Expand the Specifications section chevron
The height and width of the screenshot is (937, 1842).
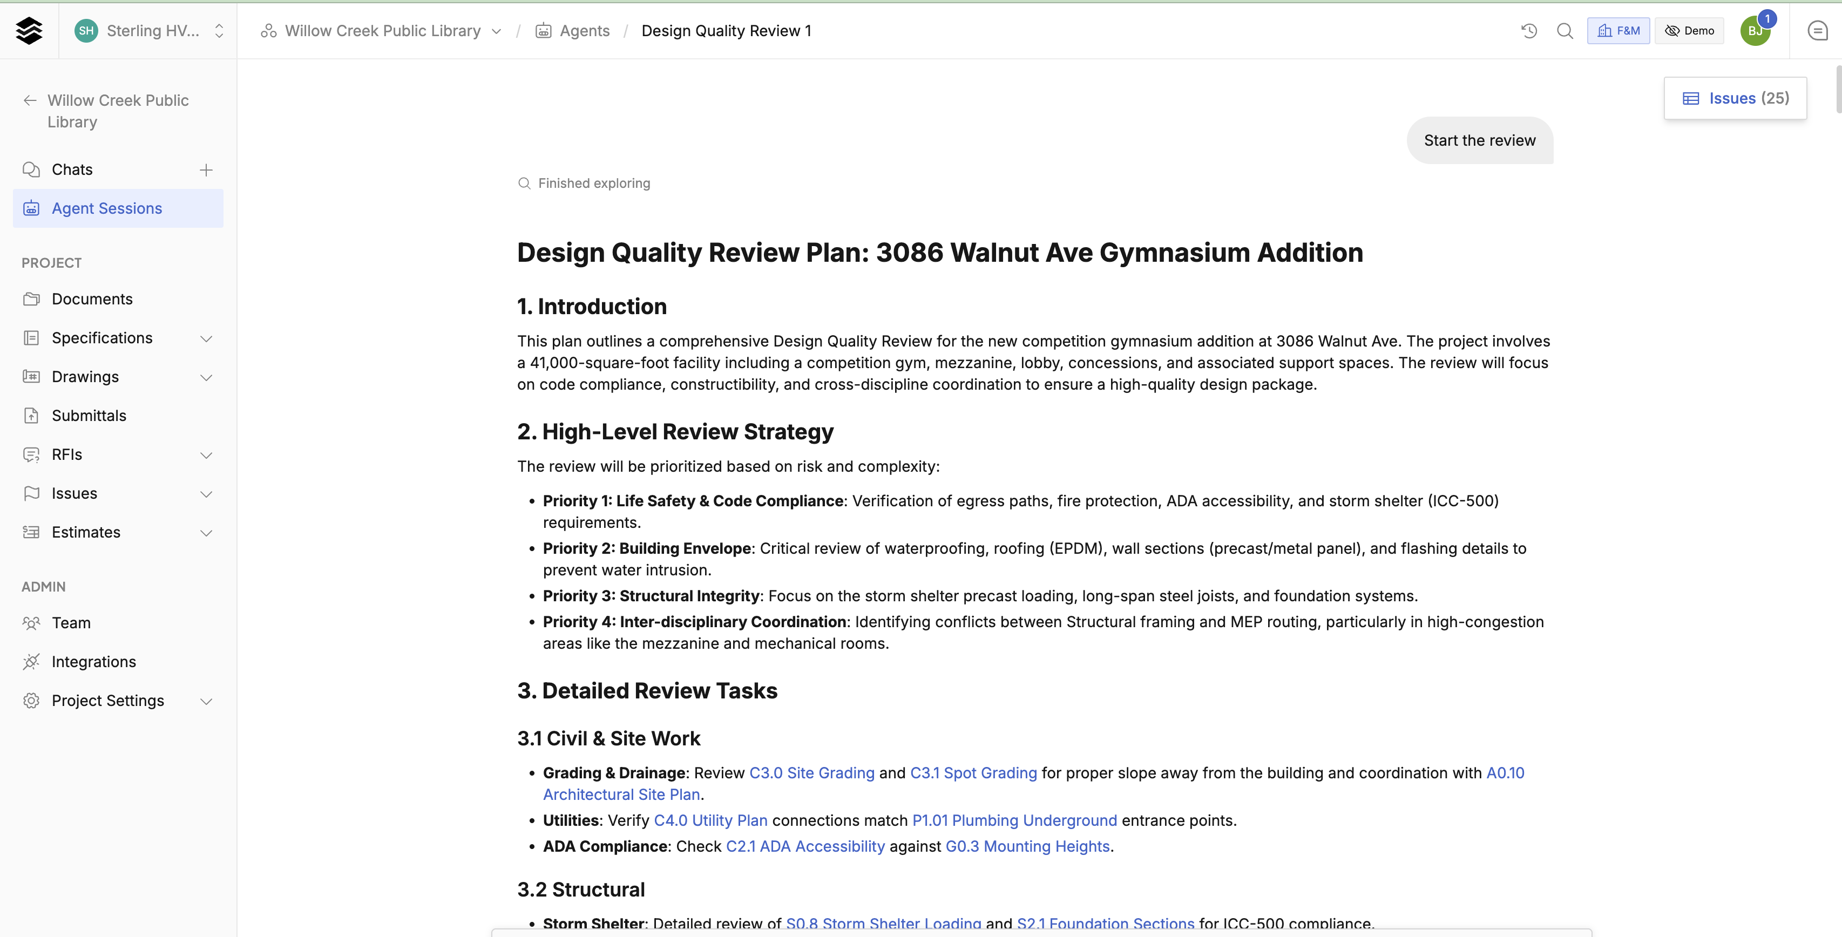[x=206, y=339]
